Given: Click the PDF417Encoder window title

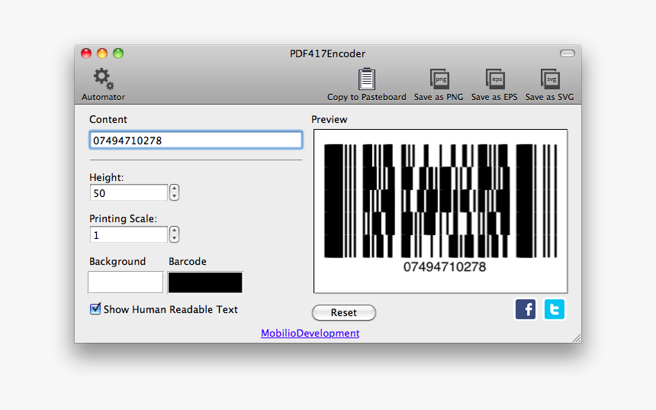Looking at the screenshot, I should 327,53.
